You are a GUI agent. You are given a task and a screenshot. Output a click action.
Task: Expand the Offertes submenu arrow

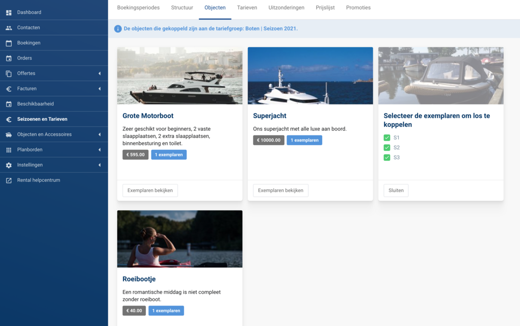(x=99, y=73)
